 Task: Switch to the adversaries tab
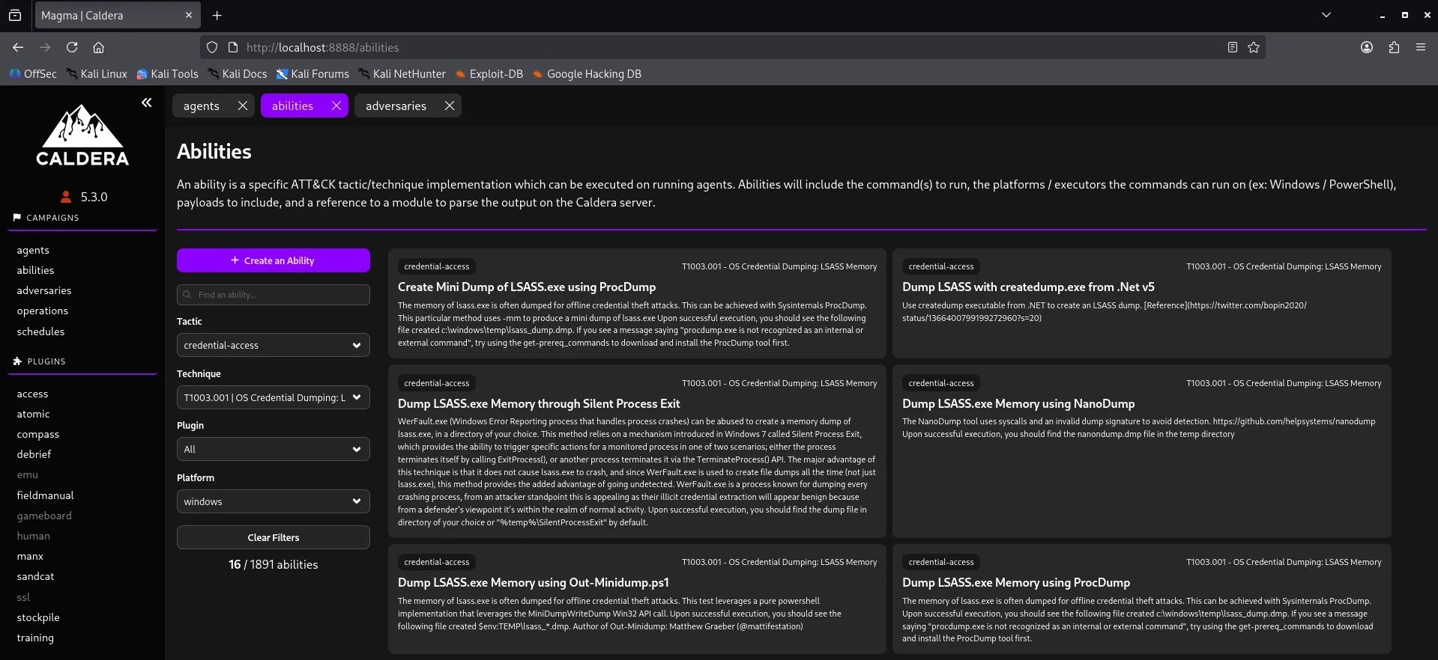pos(396,106)
